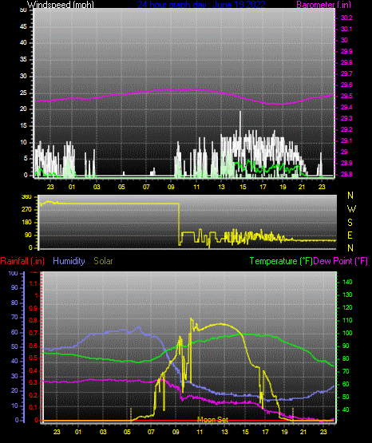
Task: Click the 100 value on humidity axis
Action: coord(14,274)
